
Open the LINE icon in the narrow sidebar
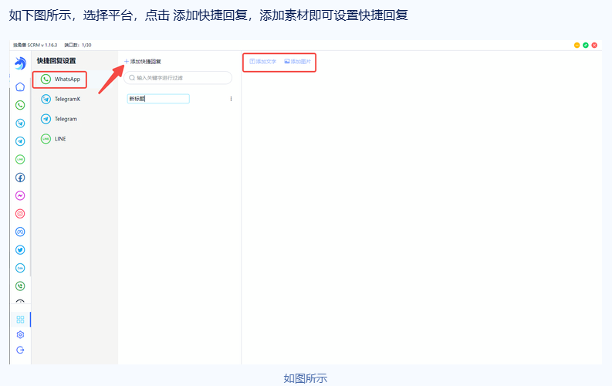point(20,159)
